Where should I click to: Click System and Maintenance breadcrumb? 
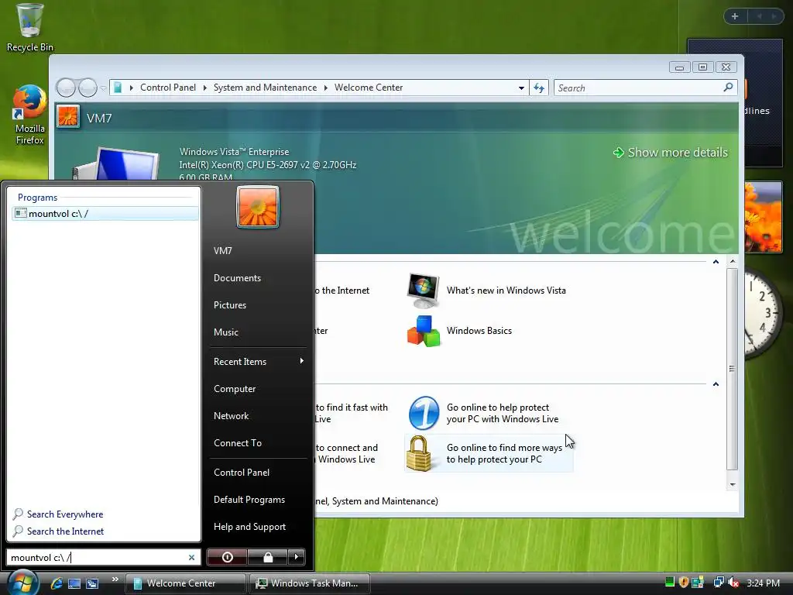pos(265,88)
